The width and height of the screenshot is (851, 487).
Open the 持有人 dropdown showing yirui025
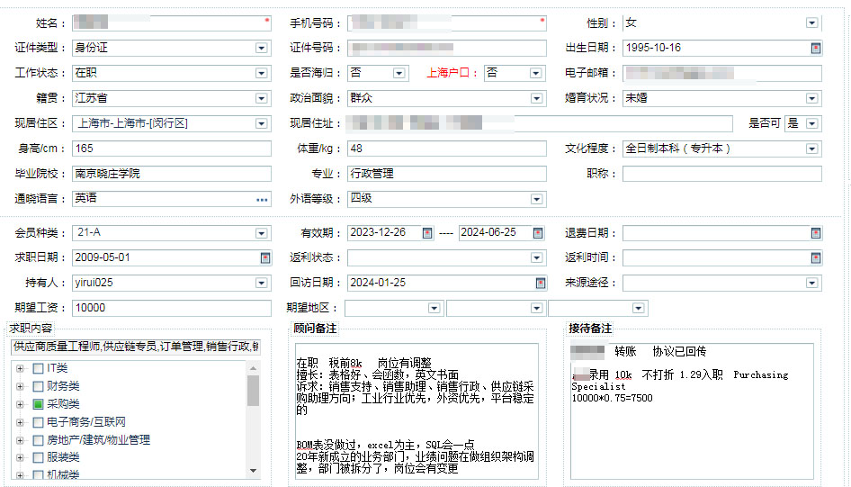pyautogui.click(x=261, y=283)
